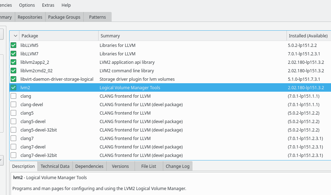Sort by Installed (Available) column header

point(309,36)
